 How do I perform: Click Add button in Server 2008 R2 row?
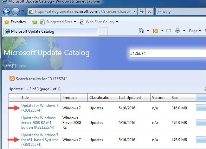click(x=201, y=123)
